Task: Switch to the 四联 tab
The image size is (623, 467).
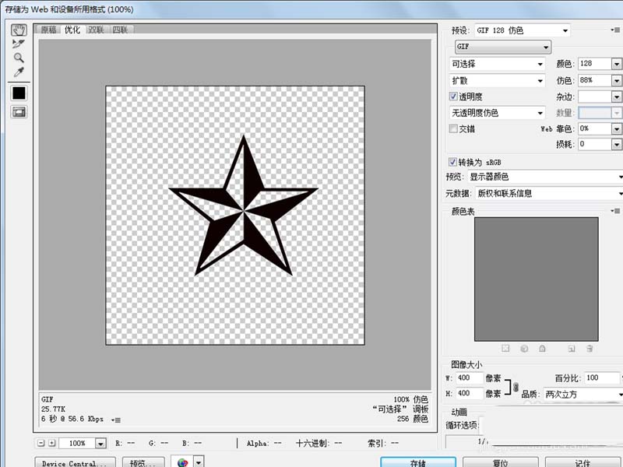Action: point(120,30)
